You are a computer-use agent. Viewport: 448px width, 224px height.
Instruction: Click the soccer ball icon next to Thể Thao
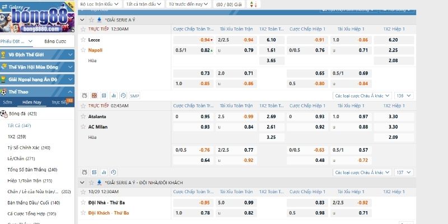4,92
